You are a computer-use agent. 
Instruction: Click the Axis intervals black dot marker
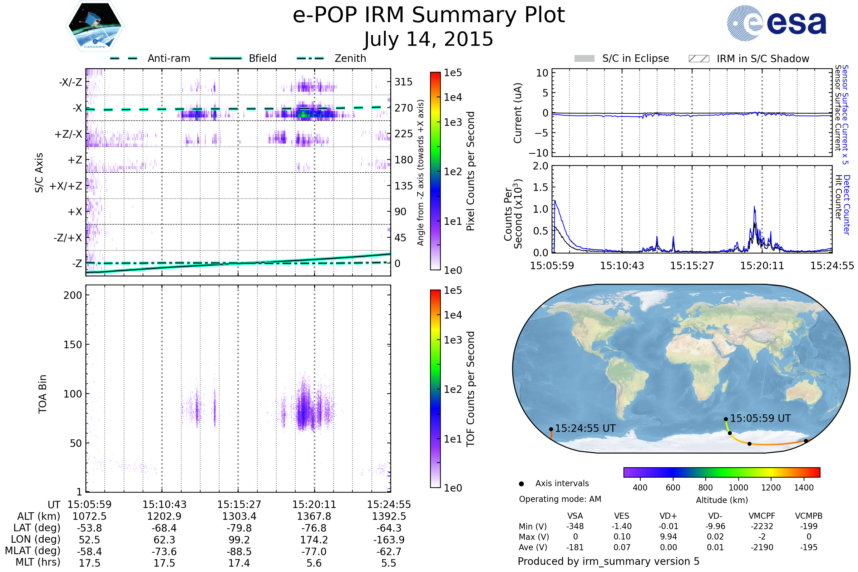pos(521,484)
